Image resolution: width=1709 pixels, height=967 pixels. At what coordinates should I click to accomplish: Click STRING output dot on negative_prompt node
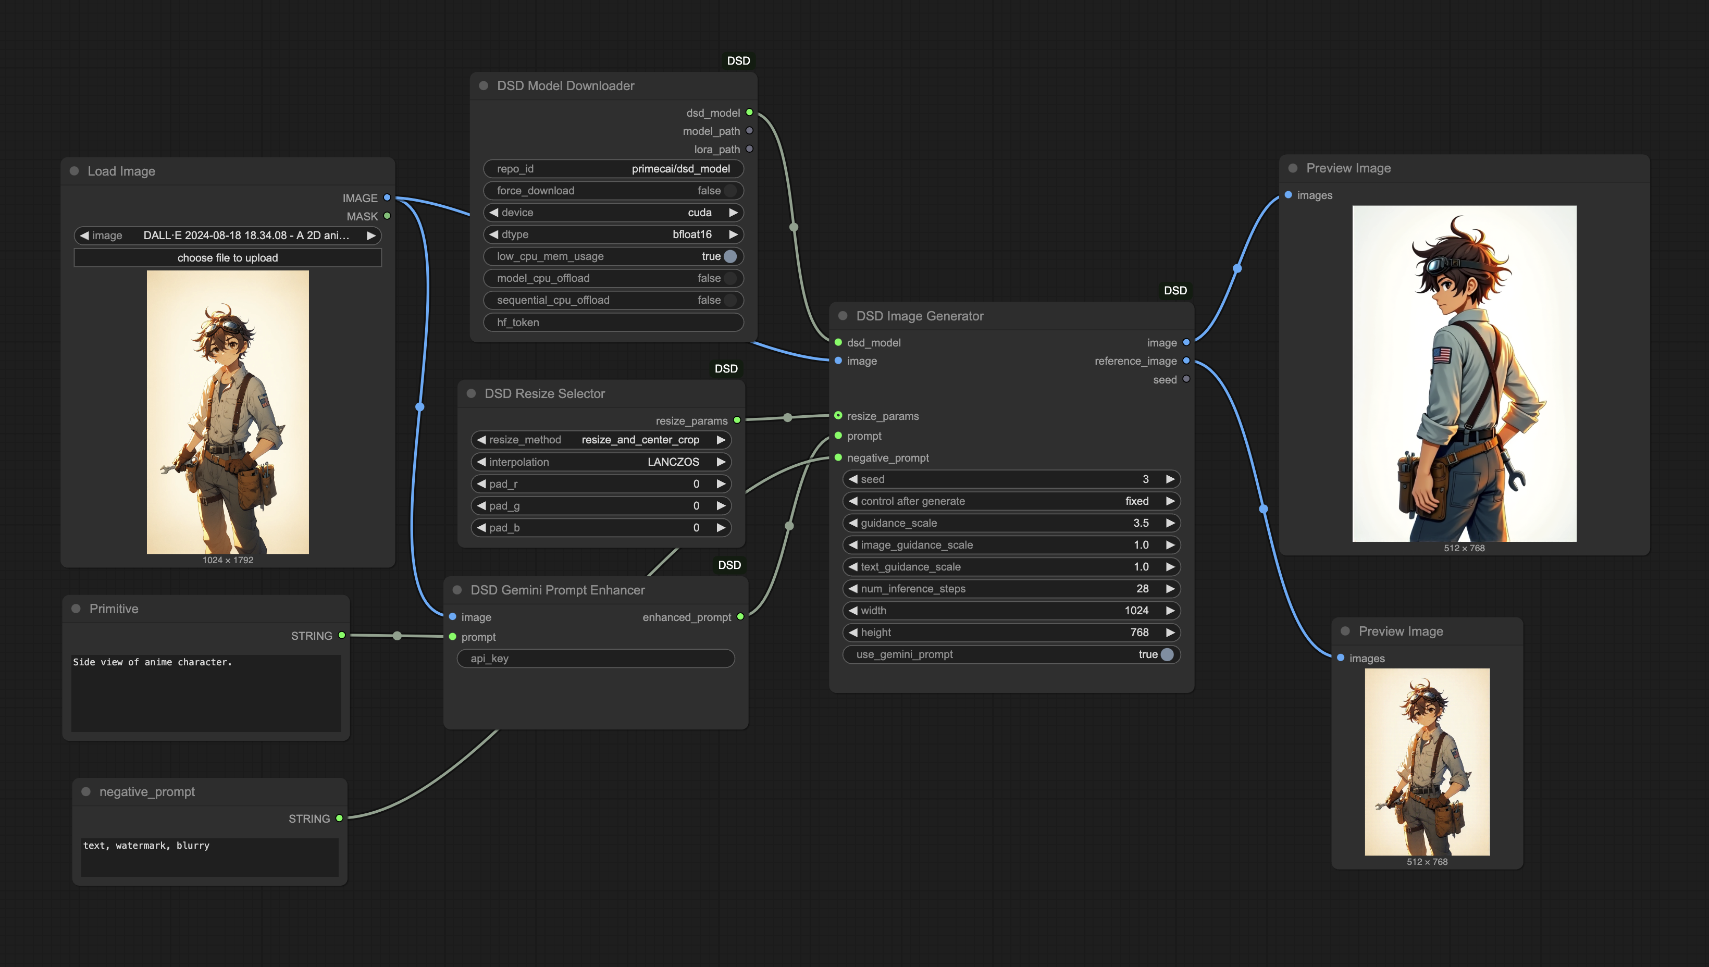click(x=339, y=818)
